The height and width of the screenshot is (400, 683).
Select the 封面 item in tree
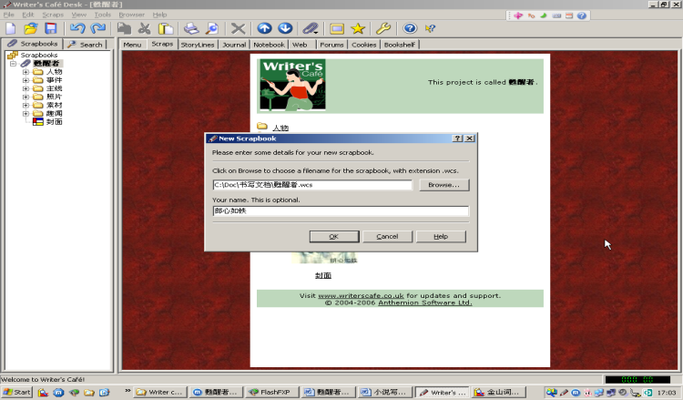coord(54,122)
